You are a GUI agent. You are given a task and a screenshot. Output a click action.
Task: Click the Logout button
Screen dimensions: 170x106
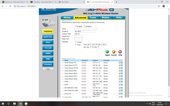(x=48, y=69)
